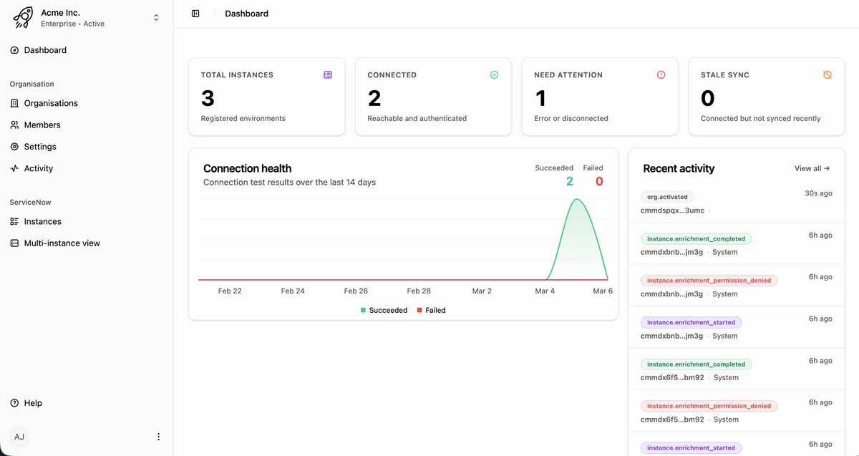Click the Failed total value 0

599,182
